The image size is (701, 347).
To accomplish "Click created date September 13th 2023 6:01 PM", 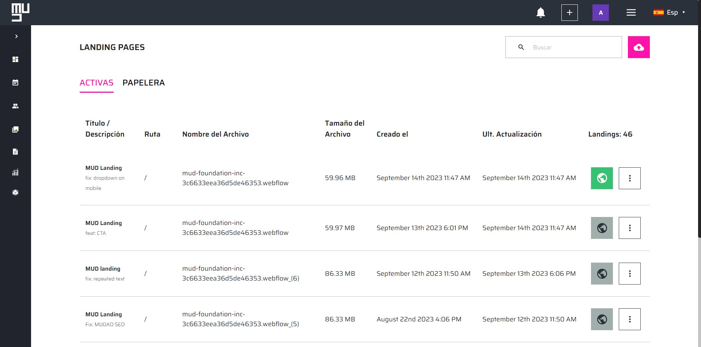I will click(x=422, y=228).
